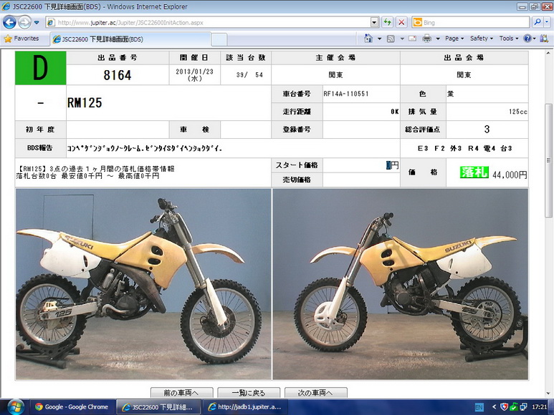Viewport: 554px width, 415px height.
Task: Expand the feeds dropdown arrow
Action: pos(402,39)
